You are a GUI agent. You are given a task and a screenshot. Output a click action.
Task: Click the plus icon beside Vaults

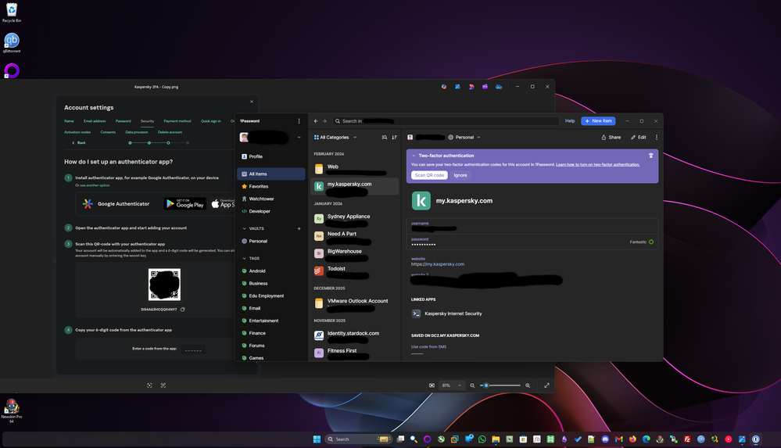299,228
